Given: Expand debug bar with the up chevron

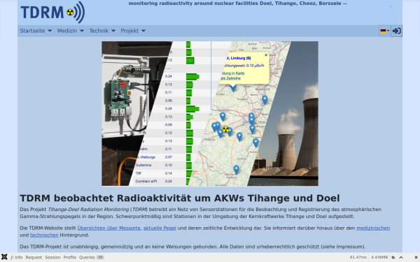Looking at the screenshot, I should coord(401,257).
